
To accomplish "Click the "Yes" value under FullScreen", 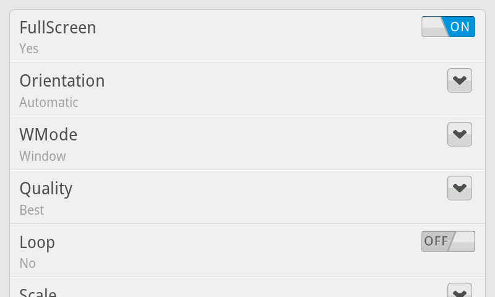I will coord(29,48).
